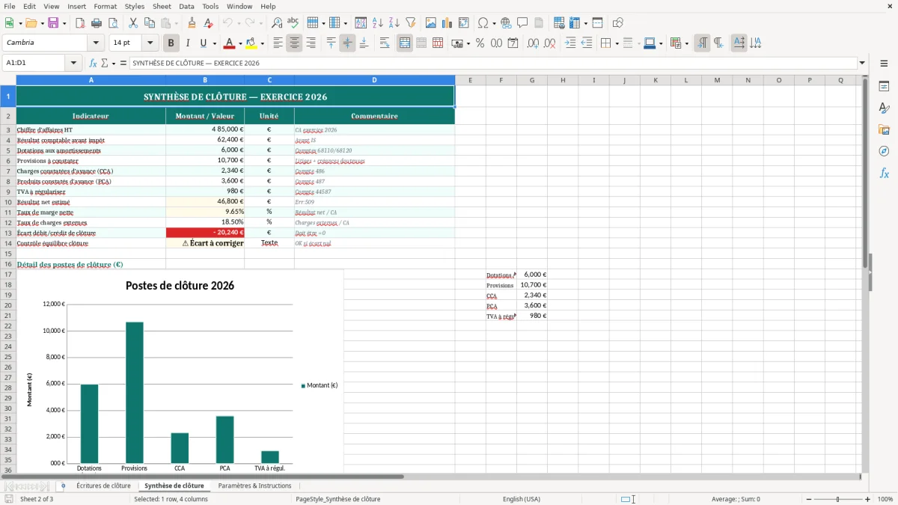
Task: Open Print Preview toggle
Action: click(113, 23)
